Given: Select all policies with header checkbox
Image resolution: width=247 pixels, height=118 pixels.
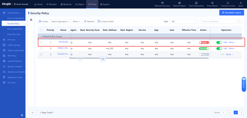Looking at the screenshot, I should 41,30.
